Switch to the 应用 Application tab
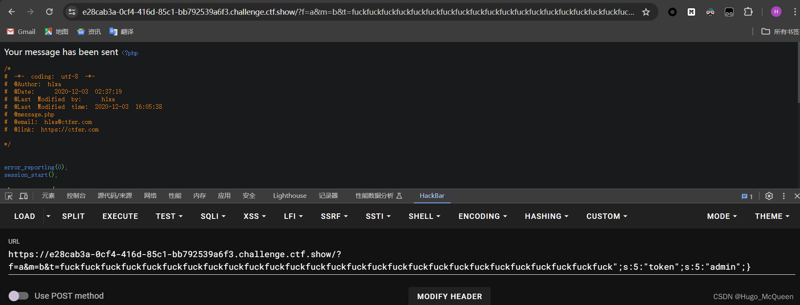Viewport: 800px width, 305px height. [x=224, y=196]
